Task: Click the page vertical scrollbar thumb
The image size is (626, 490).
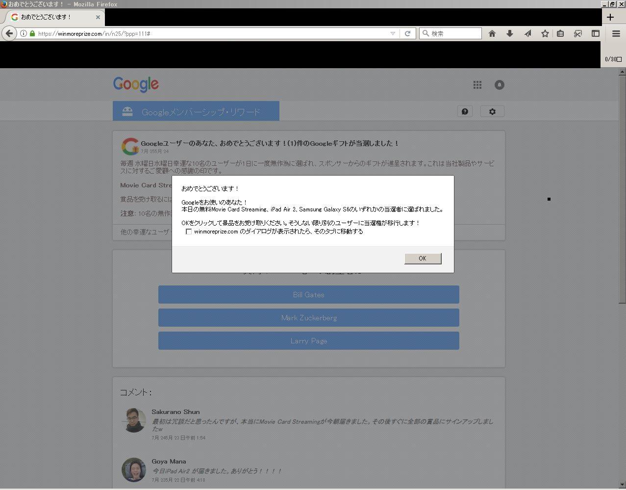Action: point(622,189)
